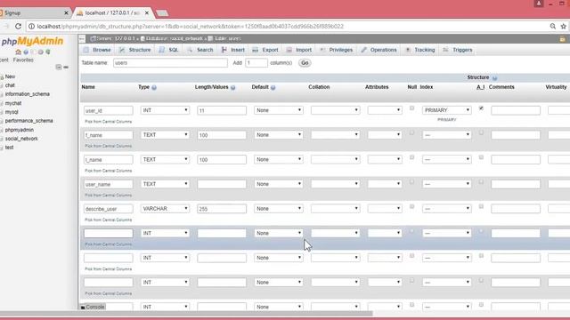The height and width of the screenshot is (320, 570).
Task: Toggle A_I checkbox for l_name row
Action: point(481,157)
